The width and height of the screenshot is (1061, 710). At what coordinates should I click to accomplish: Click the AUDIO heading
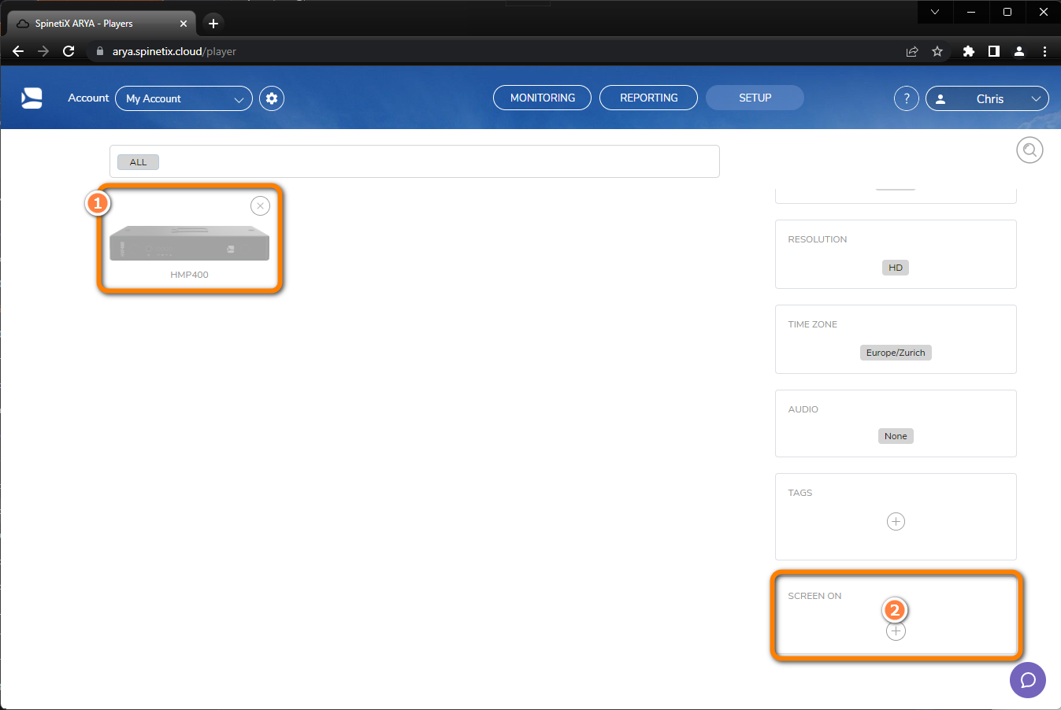[x=803, y=409]
